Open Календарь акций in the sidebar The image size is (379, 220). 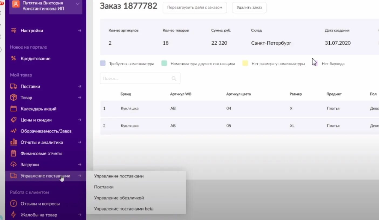(38, 109)
